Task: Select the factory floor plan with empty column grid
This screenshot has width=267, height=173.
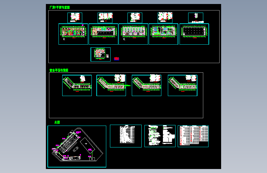Action: (194, 34)
